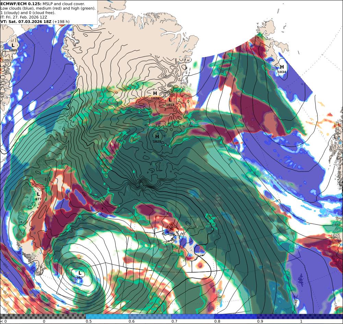Click the 1025 pressure value
Viewport: 343px width, 324px height.
pyautogui.click(x=157, y=142)
